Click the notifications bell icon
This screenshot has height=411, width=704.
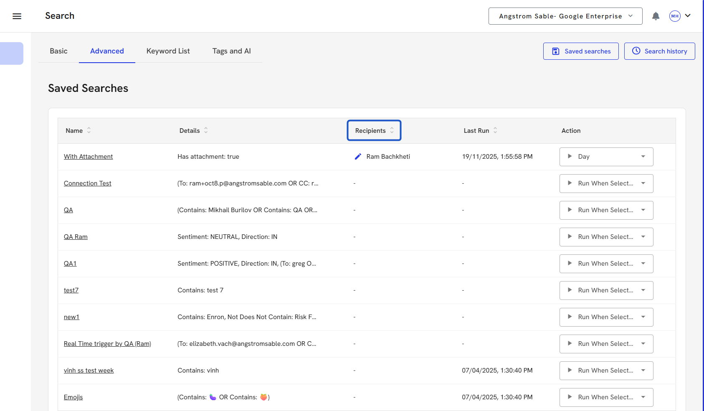(x=656, y=16)
